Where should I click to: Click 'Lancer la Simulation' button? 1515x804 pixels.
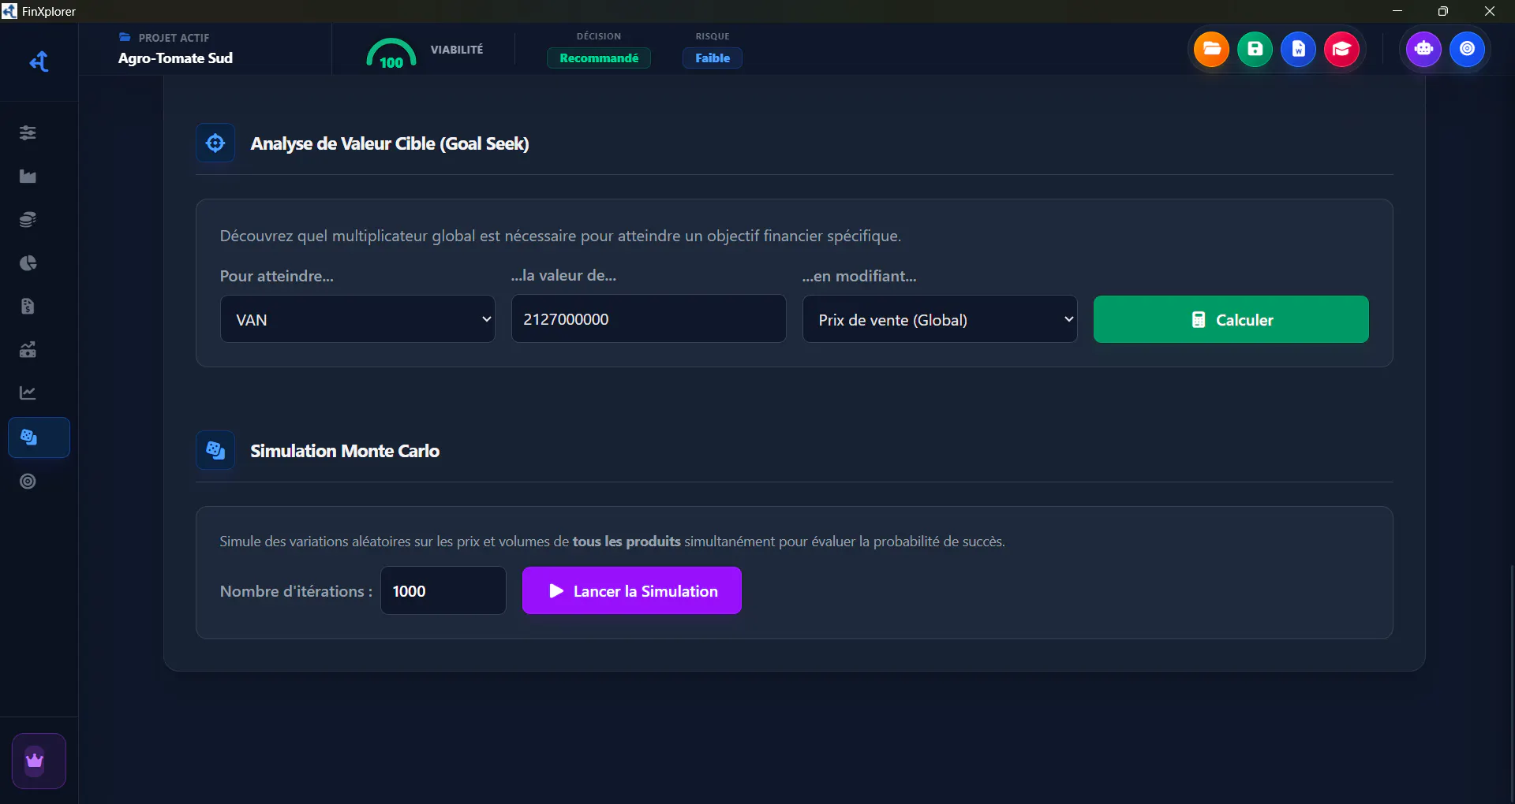(632, 590)
